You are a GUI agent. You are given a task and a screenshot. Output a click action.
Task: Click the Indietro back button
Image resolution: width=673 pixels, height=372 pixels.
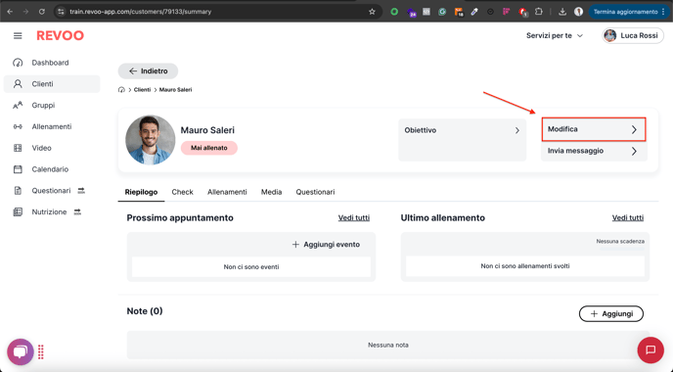click(148, 70)
